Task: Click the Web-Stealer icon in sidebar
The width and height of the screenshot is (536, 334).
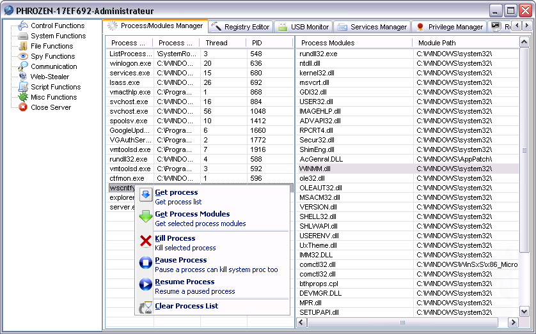Action: (23, 77)
